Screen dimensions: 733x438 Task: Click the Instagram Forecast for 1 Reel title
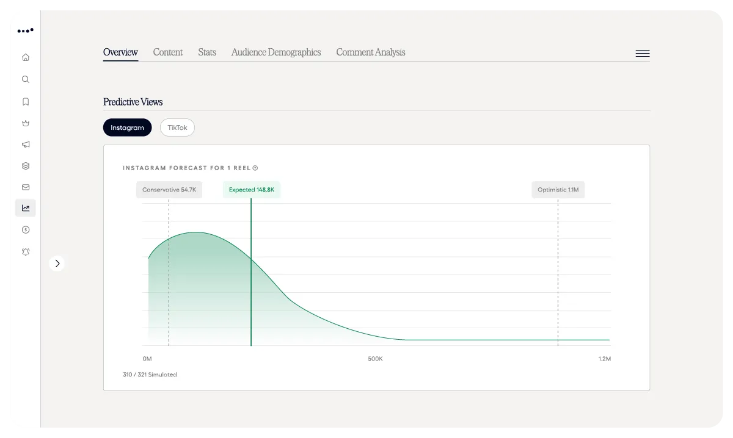click(x=186, y=168)
